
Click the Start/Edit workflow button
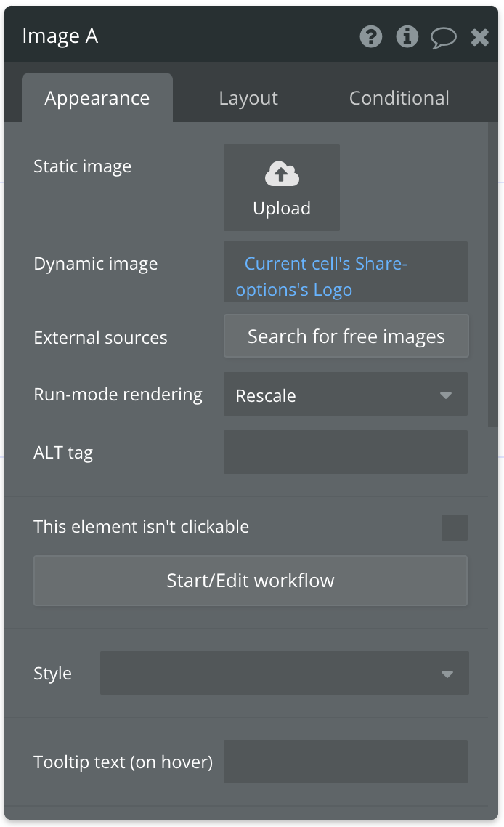pyautogui.click(x=251, y=580)
